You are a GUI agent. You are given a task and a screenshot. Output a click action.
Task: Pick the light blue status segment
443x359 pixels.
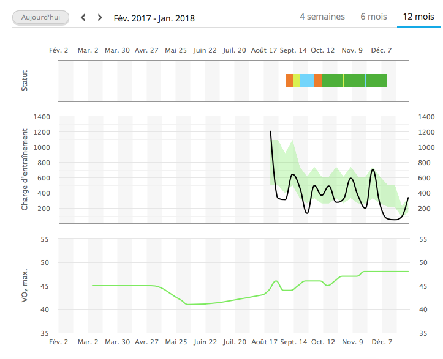tap(306, 81)
